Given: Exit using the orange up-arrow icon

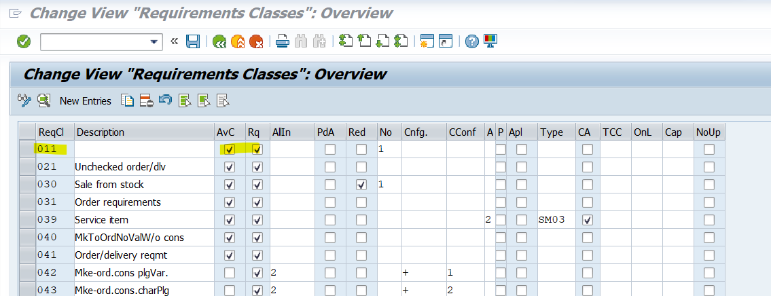Looking at the screenshot, I should coord(238,42).
